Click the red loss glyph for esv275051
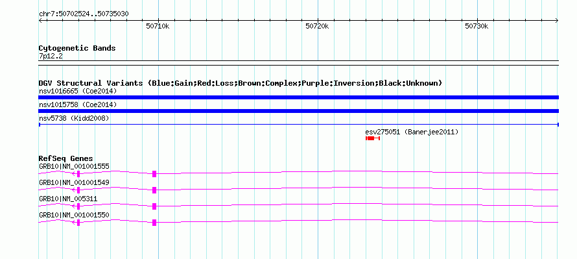Viewport: 577px width, 259px height. [x=372, y=138]
